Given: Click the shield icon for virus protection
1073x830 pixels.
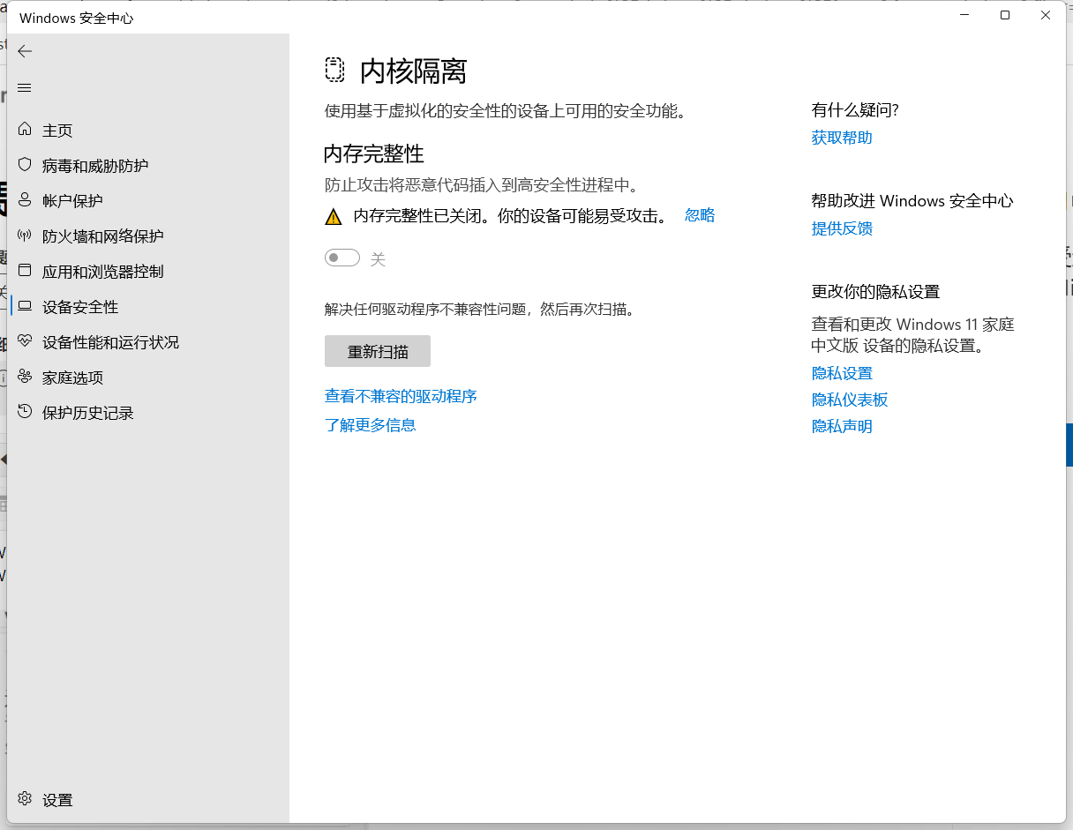Looking at the screenshot, I should click(25, 165).
